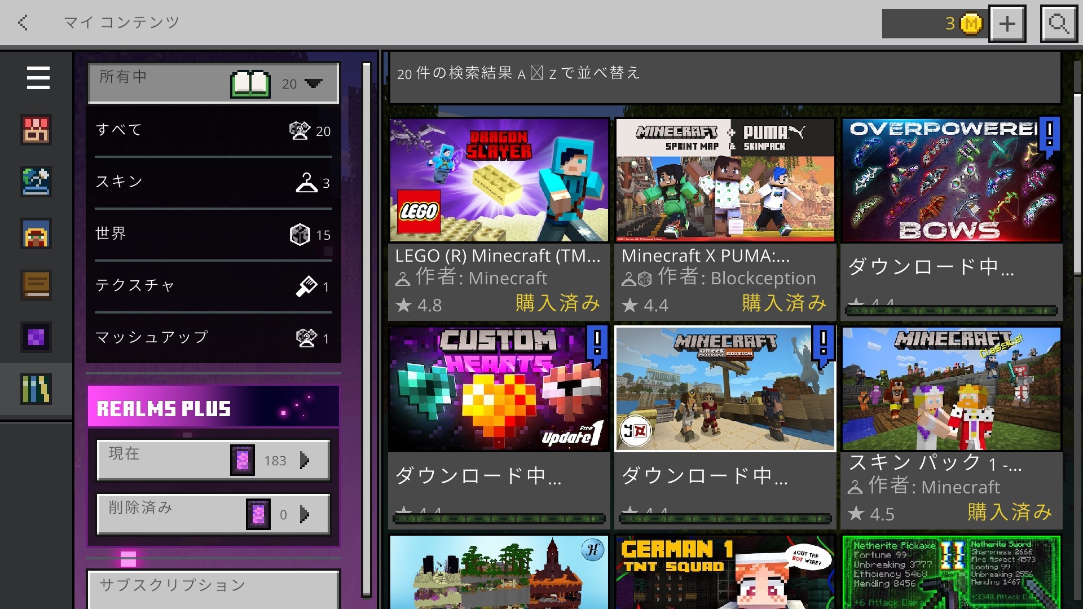Click the 4.8 star rating
Image resolution: width=1083 pixels, height=609 pixels.
tap(419, 305)
